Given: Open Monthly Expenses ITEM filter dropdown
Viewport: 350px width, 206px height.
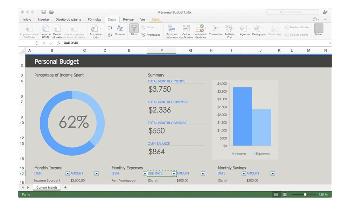Looking at the screenshot, I should tap(145, 173).
